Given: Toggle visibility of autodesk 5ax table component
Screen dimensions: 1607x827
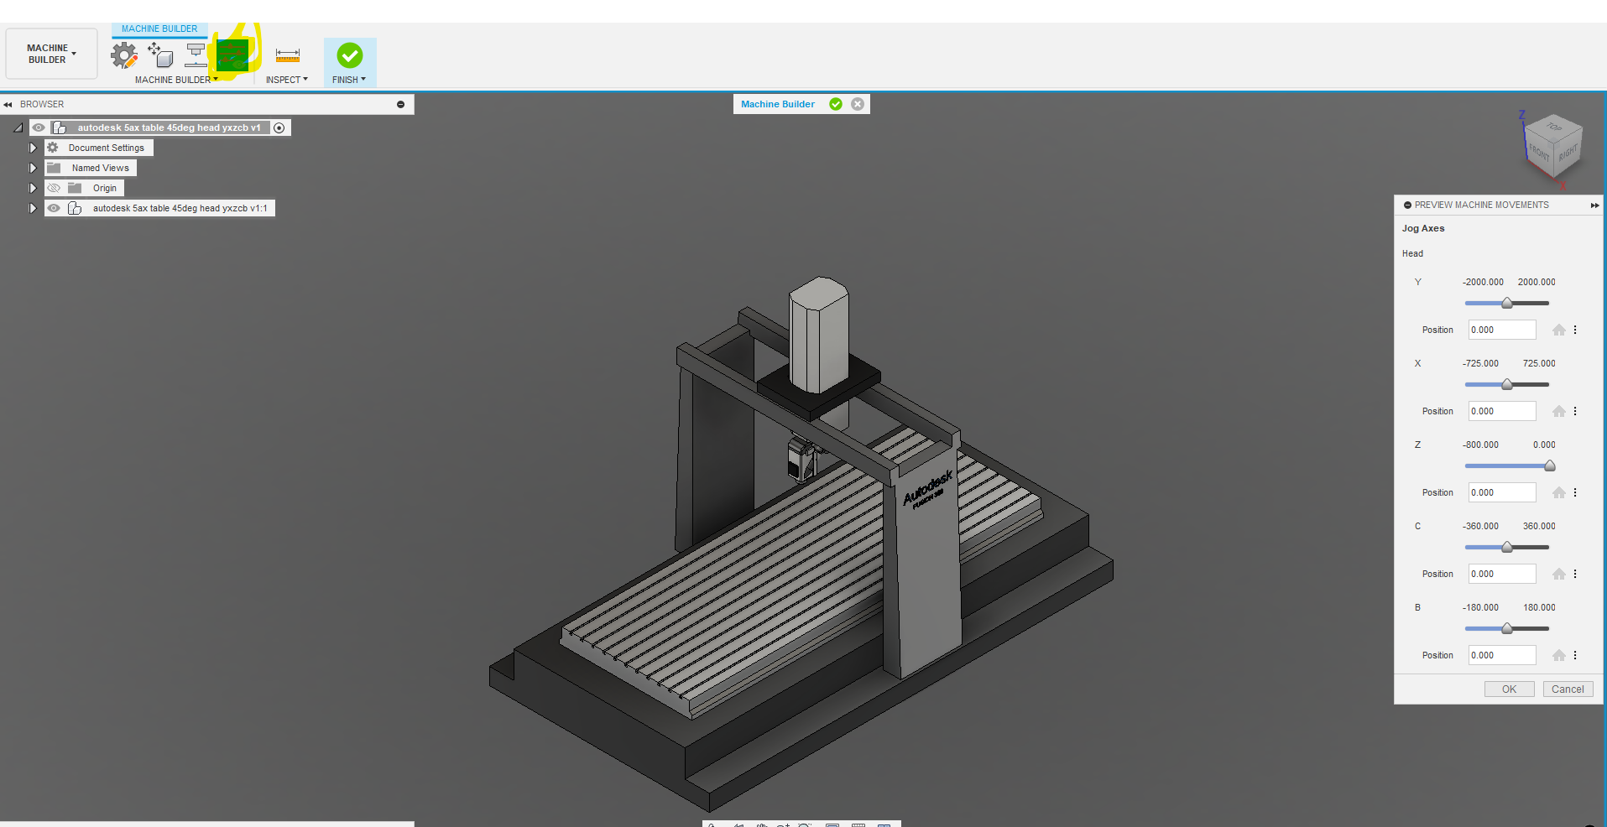Looking at the screenshot, I should 54,208.
